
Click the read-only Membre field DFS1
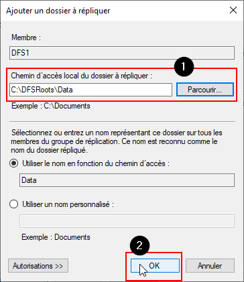(x=122, y=53)
